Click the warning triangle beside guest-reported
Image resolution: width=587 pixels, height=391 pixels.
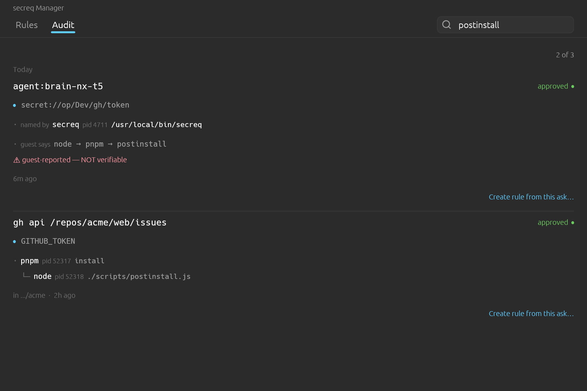pos(17,160)
